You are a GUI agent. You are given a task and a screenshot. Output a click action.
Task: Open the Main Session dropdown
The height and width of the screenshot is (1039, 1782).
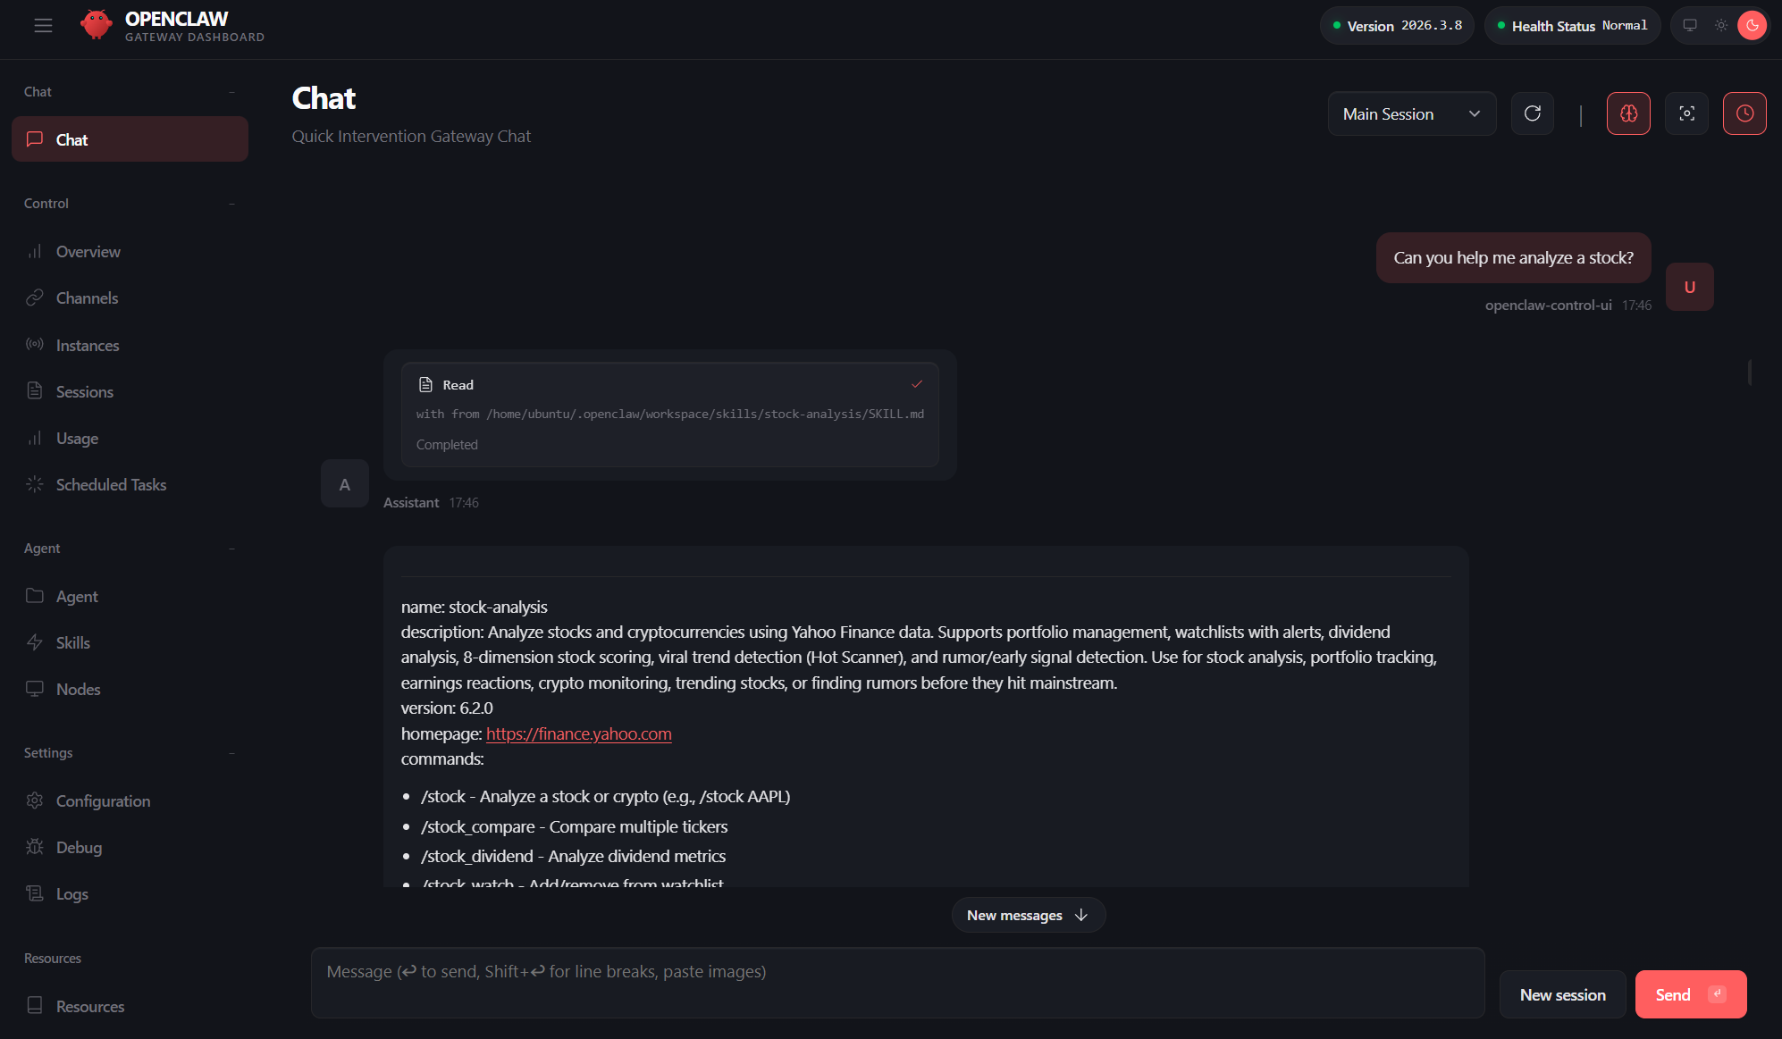tap(1411, 113)
